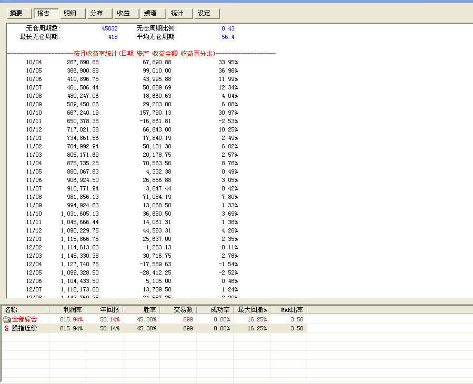Sort by the 成功率 column header
Screen dimensions: 473x384
click(215, 310)
